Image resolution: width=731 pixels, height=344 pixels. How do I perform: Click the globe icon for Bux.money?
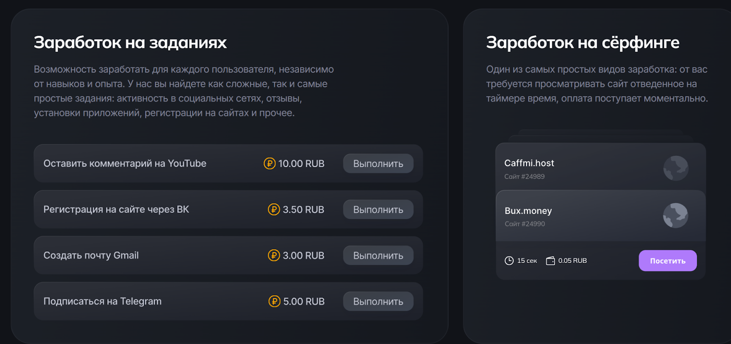tap(675, 216)
